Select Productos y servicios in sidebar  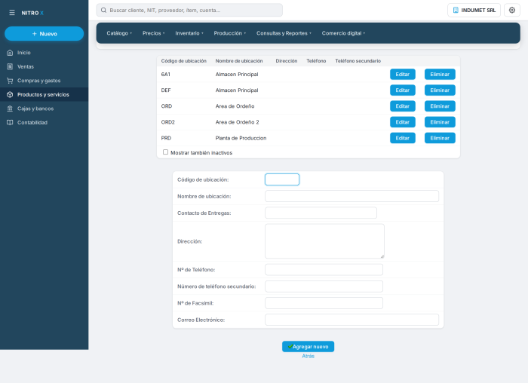[x=44, y=94]
